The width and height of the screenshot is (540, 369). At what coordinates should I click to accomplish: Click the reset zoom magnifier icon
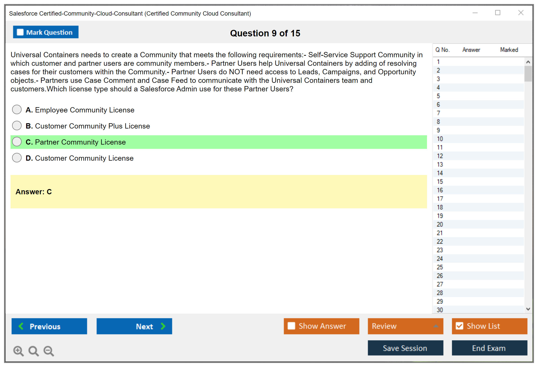(33, 351)
